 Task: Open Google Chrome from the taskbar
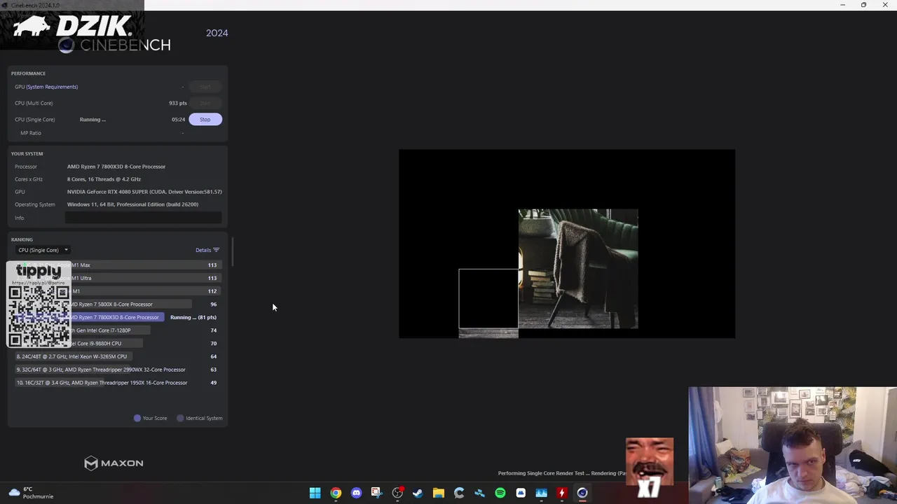[336, 493]
